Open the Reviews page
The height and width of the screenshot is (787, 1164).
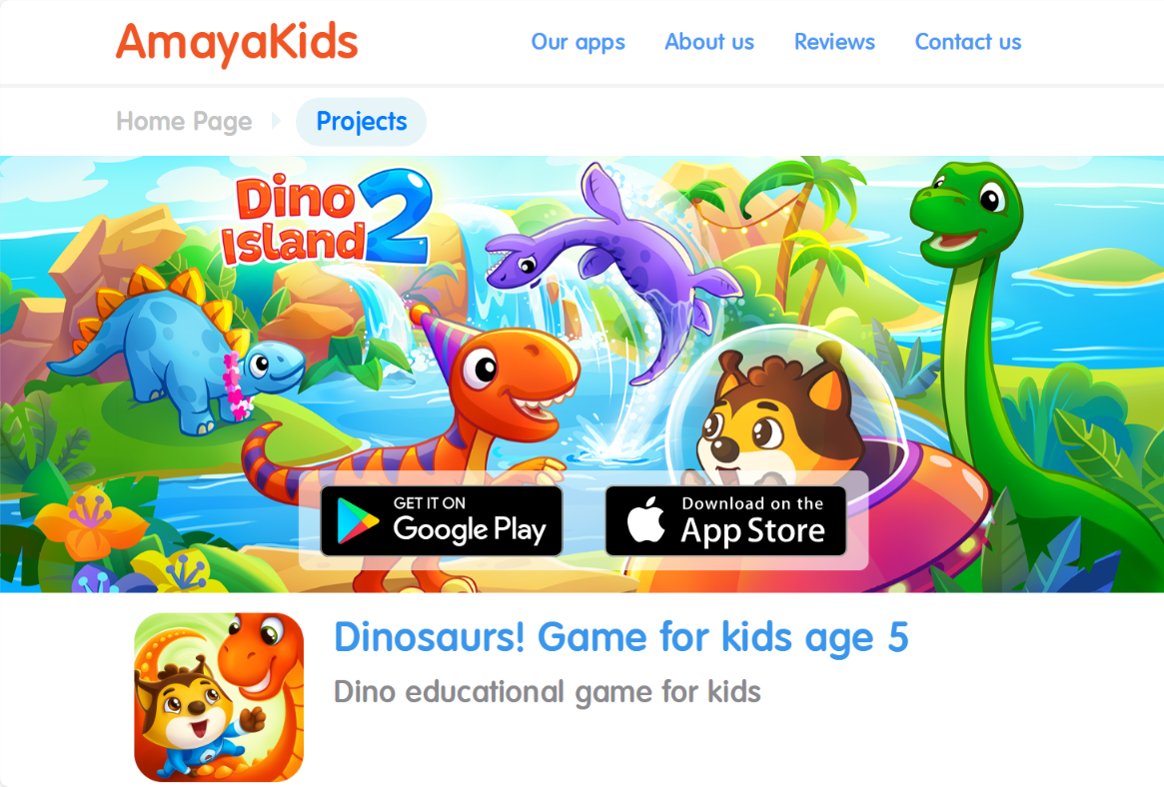(x=834, y=42)
